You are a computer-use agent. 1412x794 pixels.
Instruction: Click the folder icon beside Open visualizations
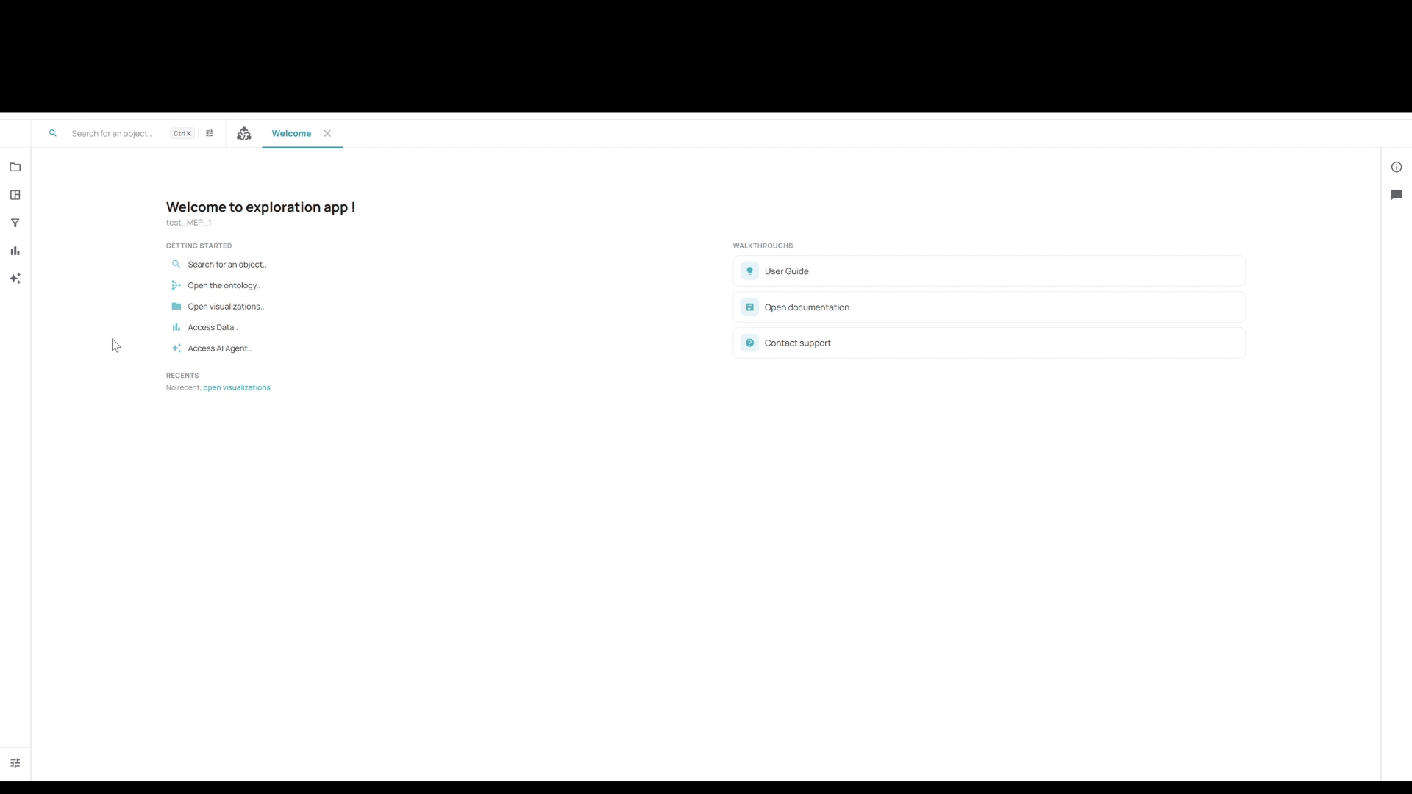click(176, 307)
